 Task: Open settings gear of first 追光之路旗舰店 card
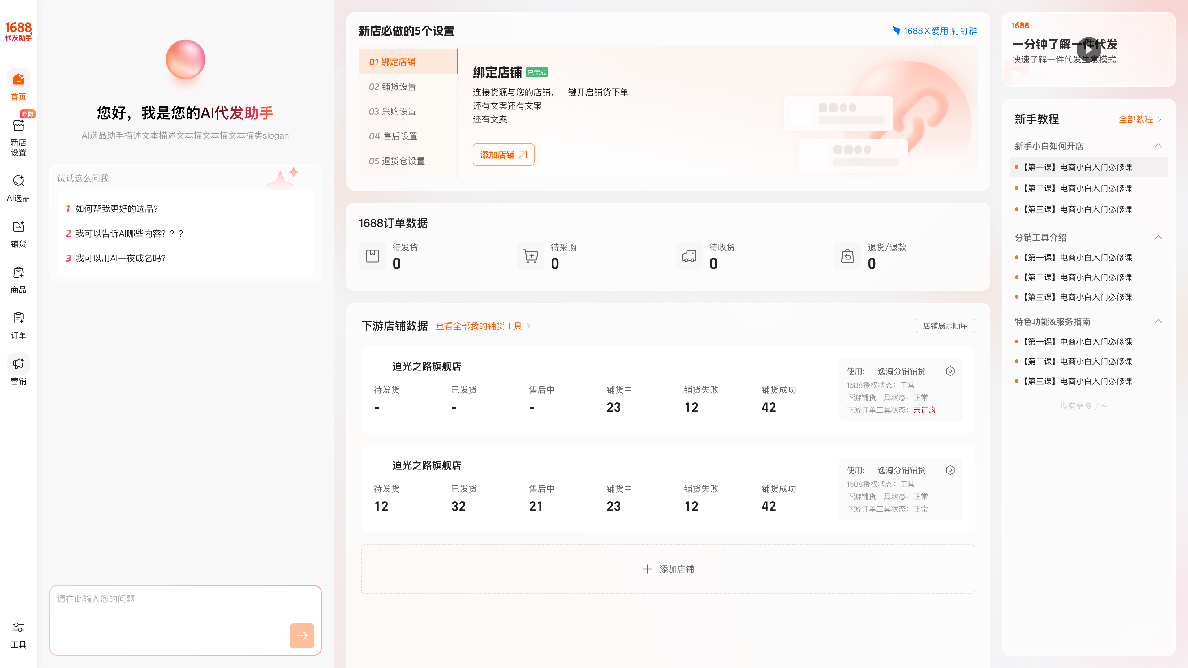[x=950, y=371]
